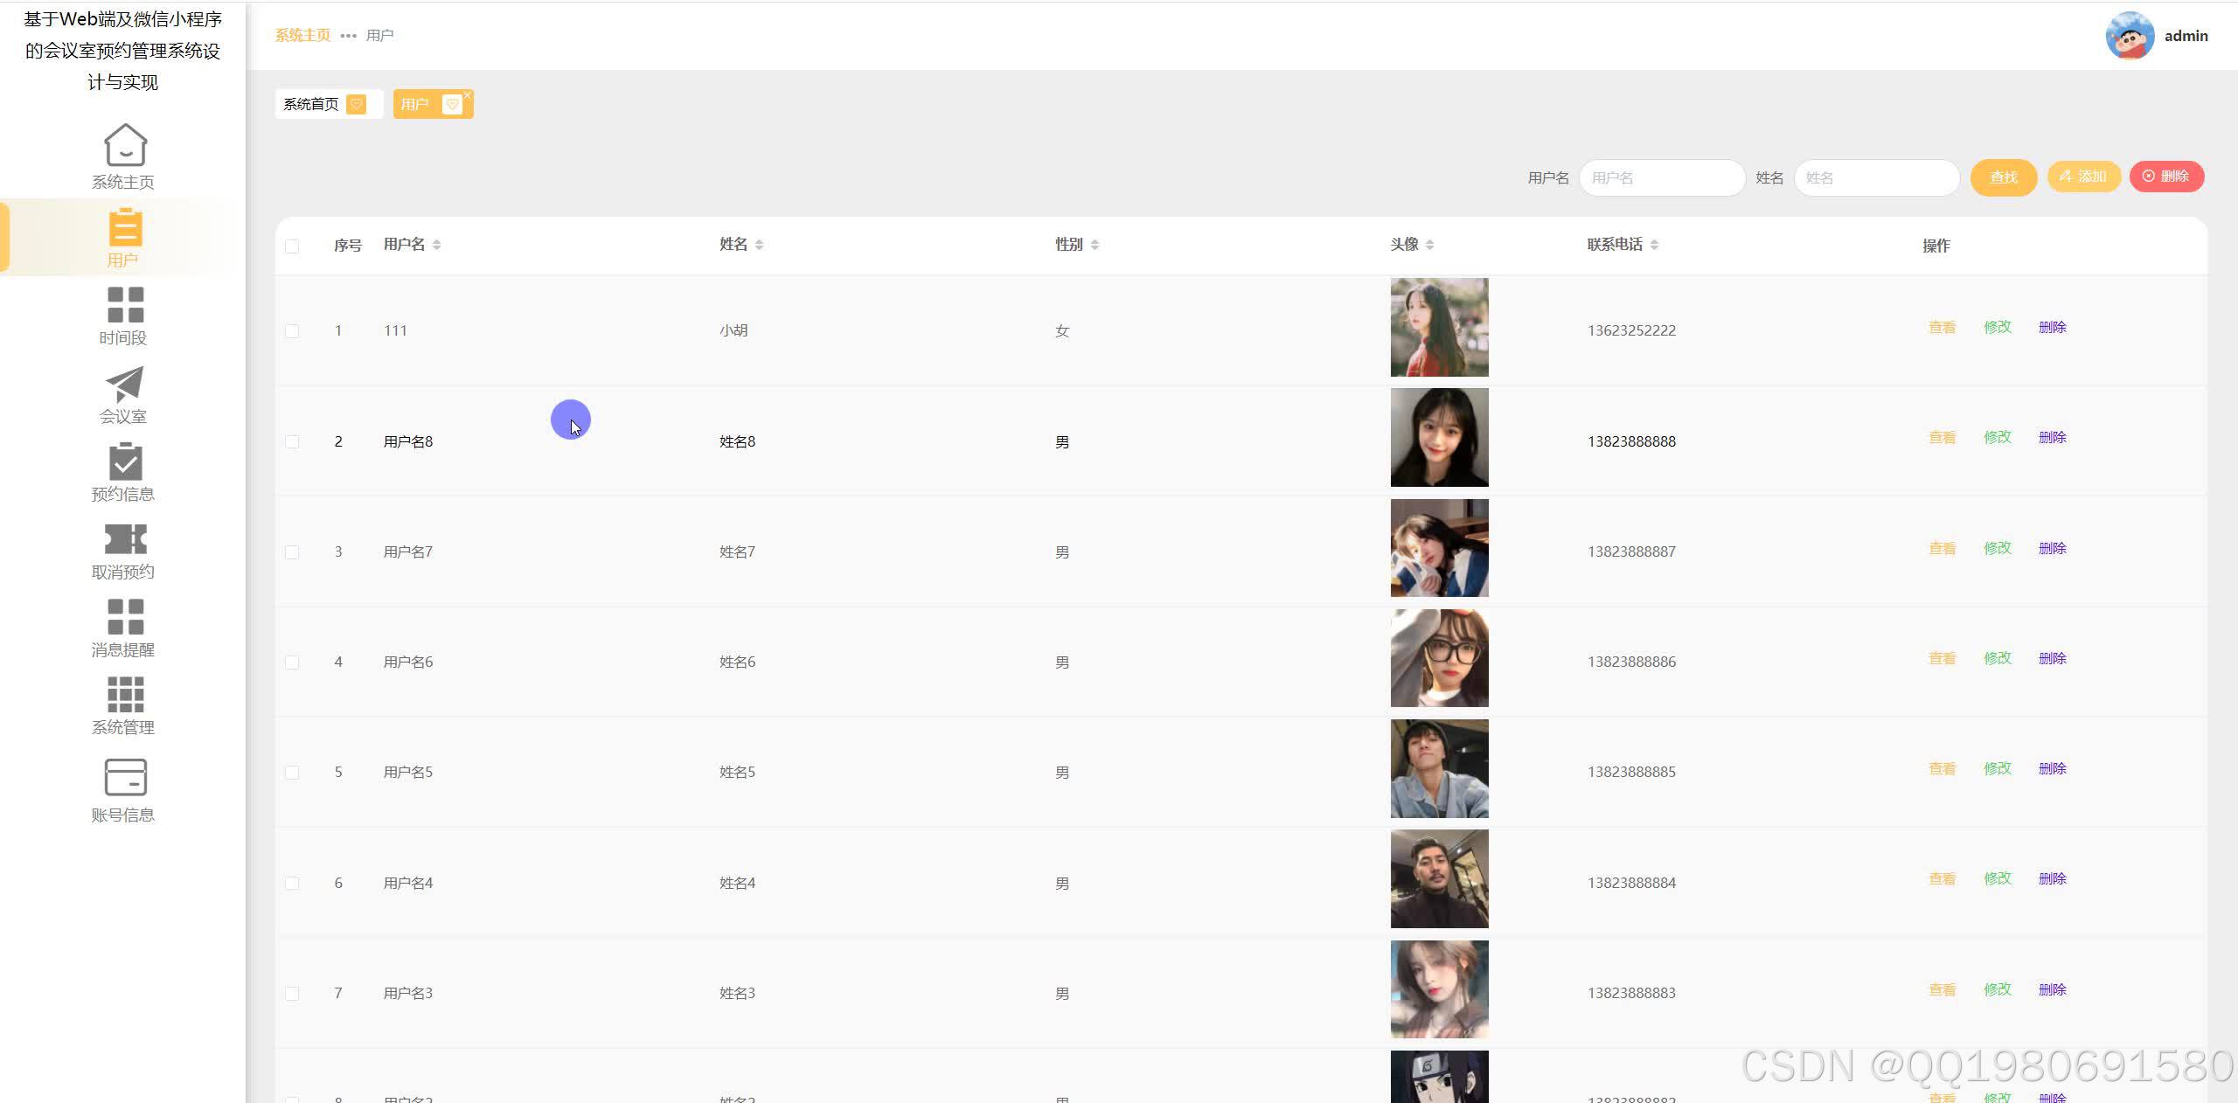Select the checkbox for row 用户名5
Viewport: 2238px width, 1103px height.
tap(292, 773)
